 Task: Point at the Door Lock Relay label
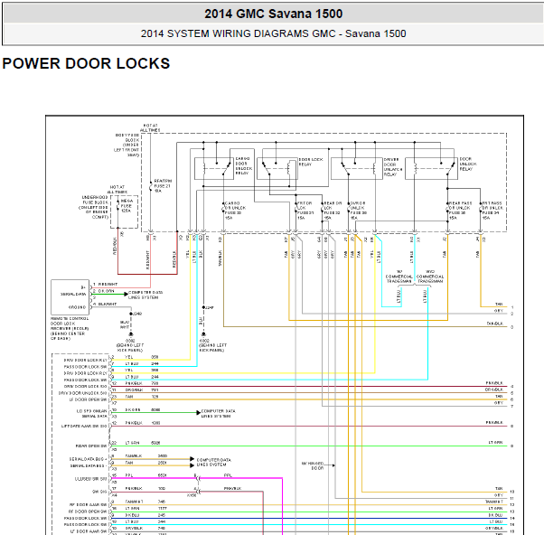311,162
